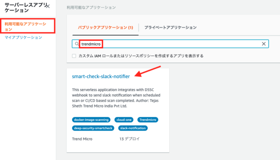Open マイアプリケーション in the sidebar
This screenshot has width=280, height=160.
pyautogui.click(x=23, y=37)
